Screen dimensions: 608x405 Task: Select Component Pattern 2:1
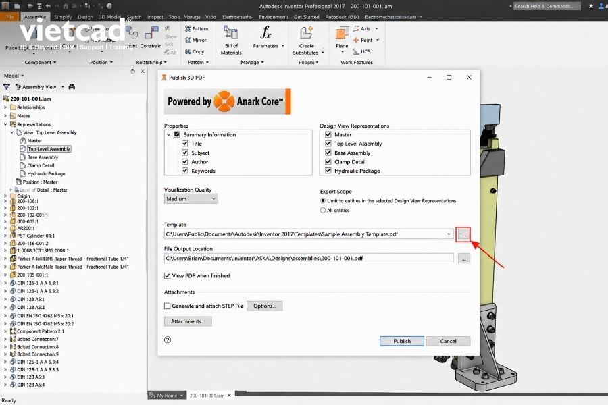tap(41, 331)
